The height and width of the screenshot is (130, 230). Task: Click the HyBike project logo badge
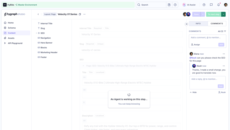click(5, 5)
